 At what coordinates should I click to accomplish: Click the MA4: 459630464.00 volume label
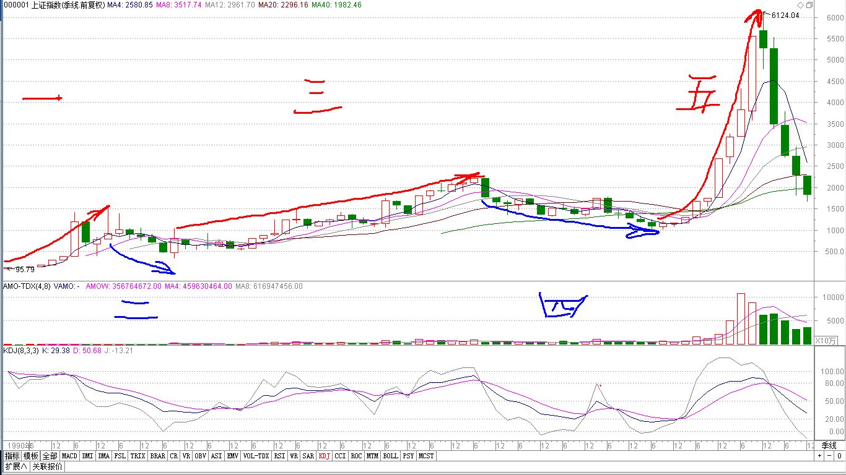(198, 286)
